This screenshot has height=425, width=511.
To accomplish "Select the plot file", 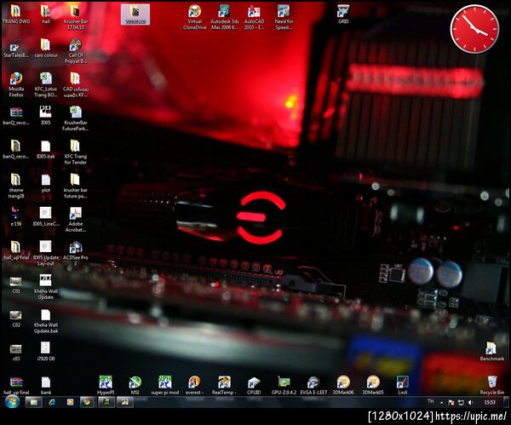I will [x=46, y=183].
